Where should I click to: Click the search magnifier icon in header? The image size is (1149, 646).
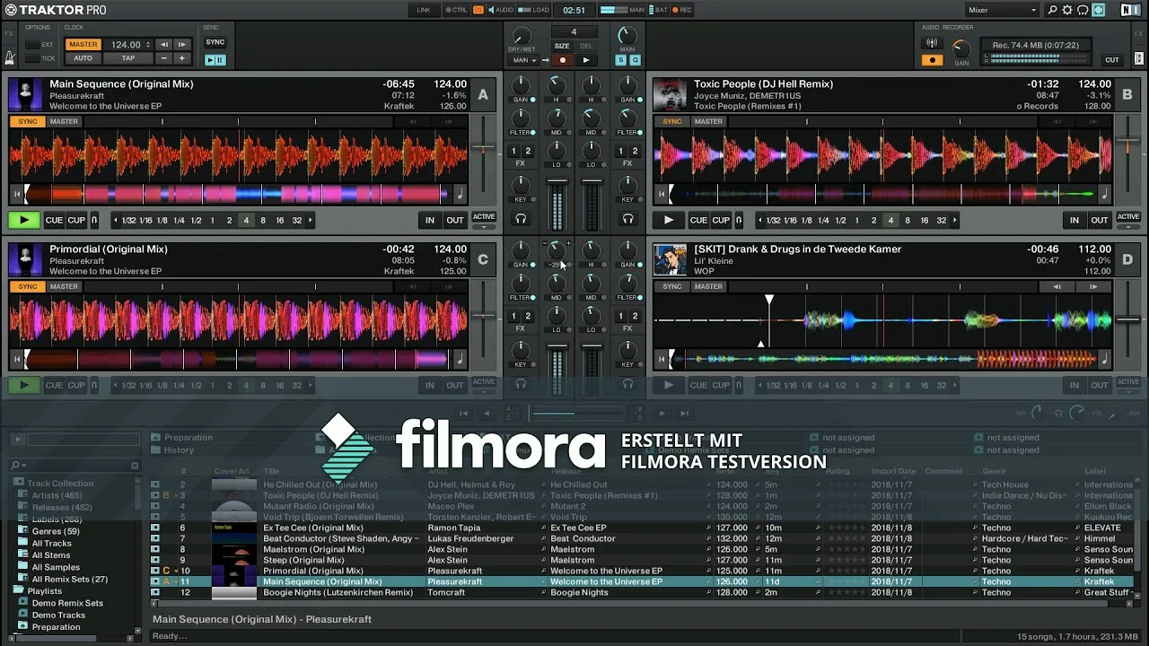1053,10
